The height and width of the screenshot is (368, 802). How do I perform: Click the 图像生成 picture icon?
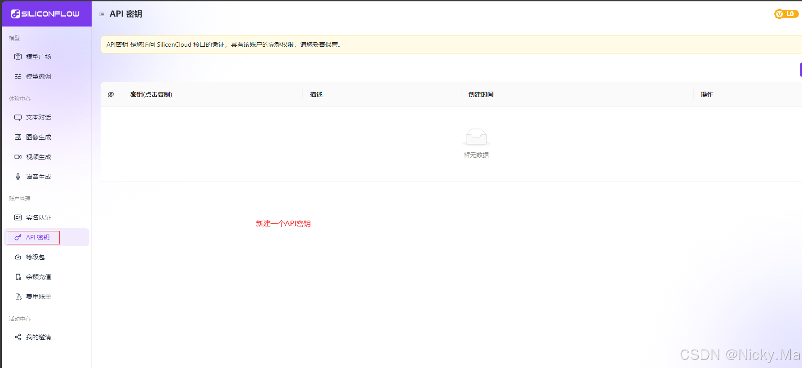point(18,137)
